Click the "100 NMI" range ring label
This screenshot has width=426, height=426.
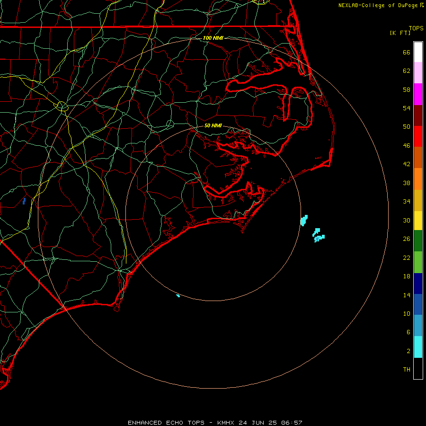click(213, 38)
